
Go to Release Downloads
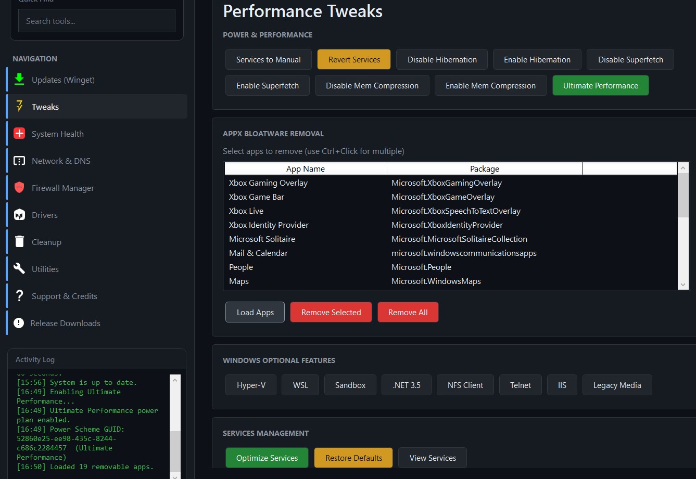[65, 322]
